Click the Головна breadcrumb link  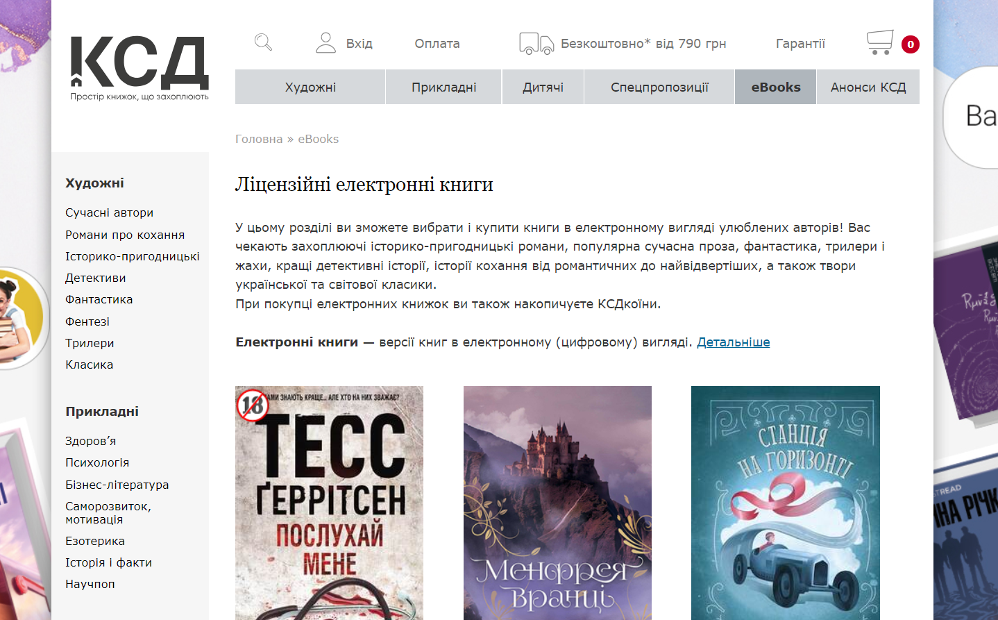click(259, 139)
